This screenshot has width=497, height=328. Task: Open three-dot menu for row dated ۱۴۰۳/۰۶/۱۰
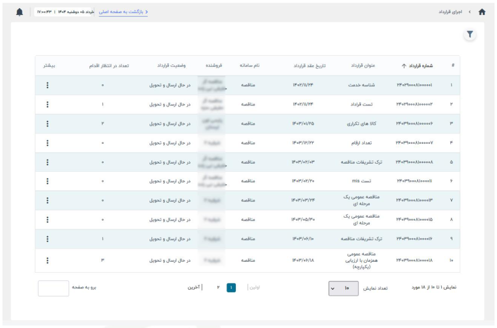[48, 239]
